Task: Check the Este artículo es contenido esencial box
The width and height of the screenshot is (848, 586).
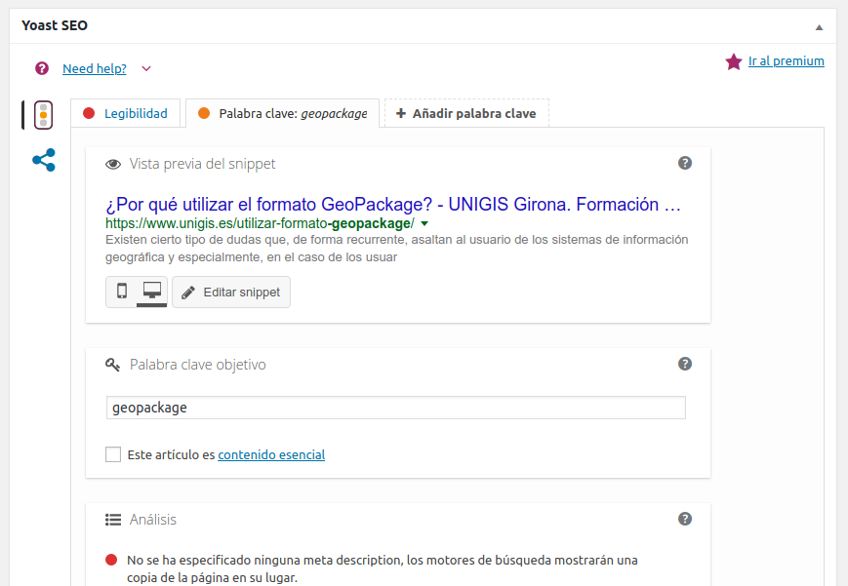Action: (113, 454)
